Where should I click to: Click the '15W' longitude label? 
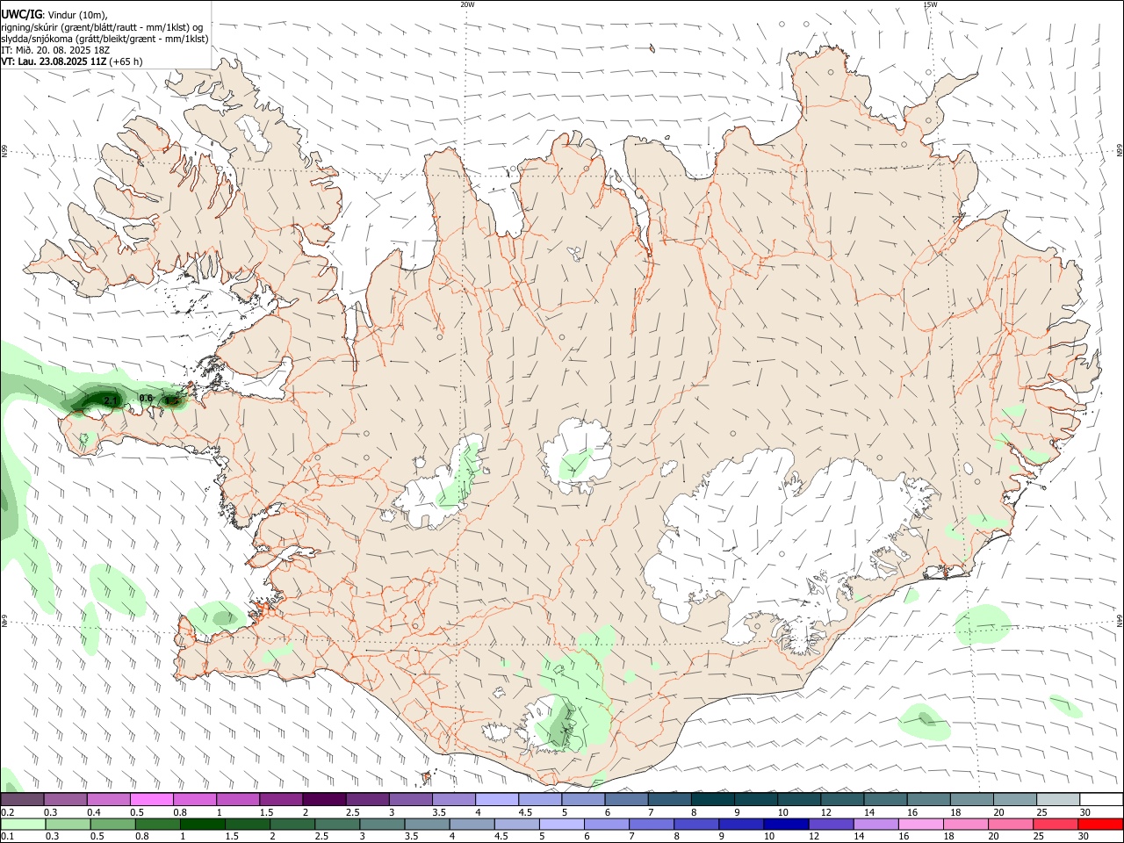[930, 4]
